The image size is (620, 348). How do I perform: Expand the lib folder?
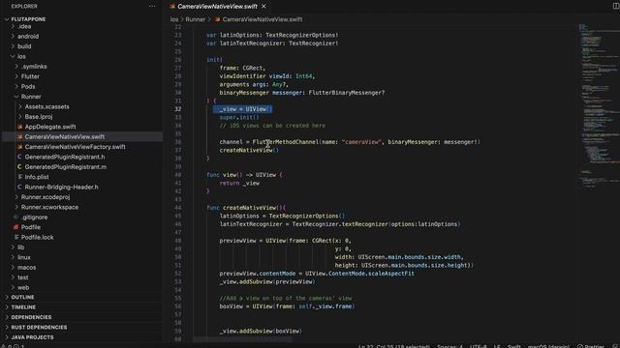20,247
